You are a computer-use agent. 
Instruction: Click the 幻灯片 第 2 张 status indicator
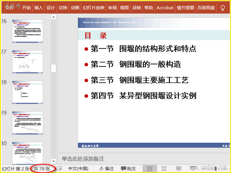click(16, 169)
